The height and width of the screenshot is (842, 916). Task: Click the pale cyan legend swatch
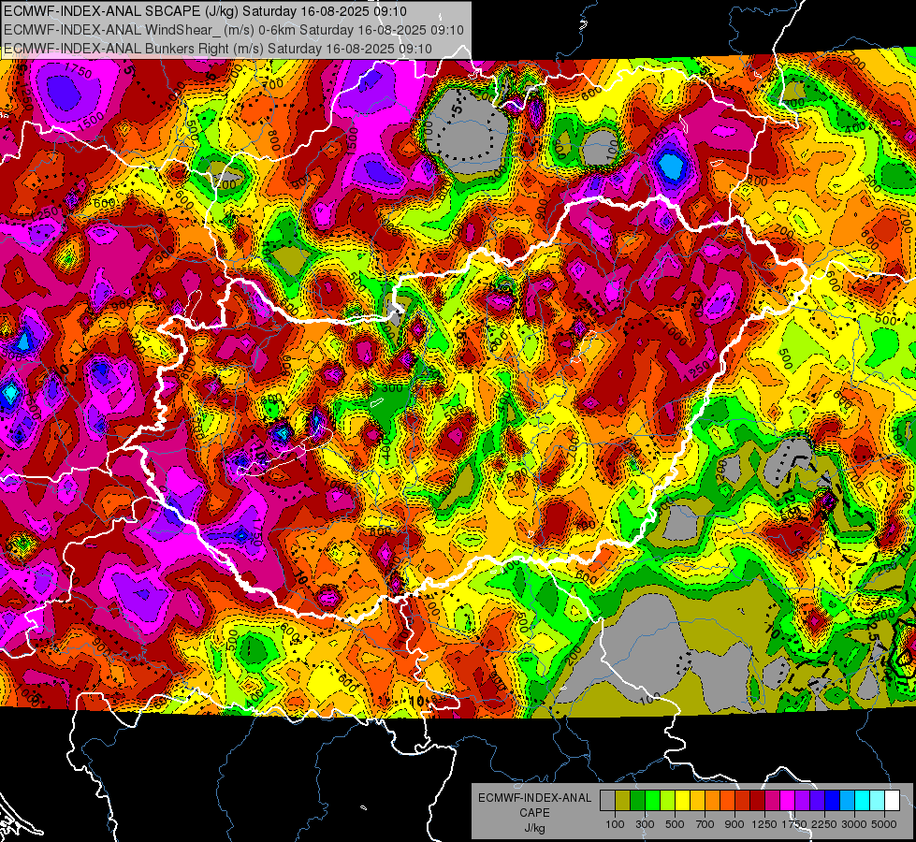[878, 800]
